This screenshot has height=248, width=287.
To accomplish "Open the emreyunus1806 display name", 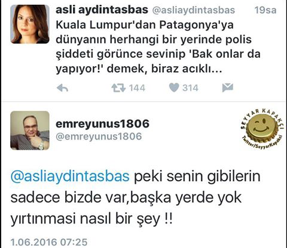I will pyautogui.click(x=102, y=123).
